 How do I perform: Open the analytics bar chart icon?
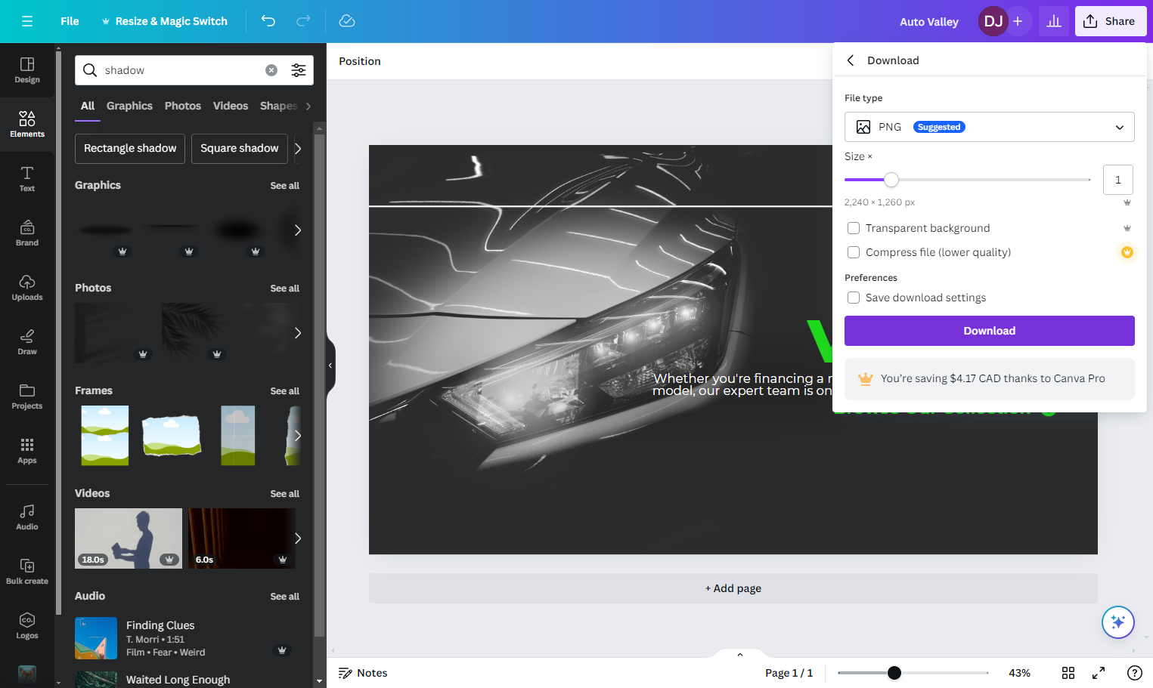(1054, 21)
